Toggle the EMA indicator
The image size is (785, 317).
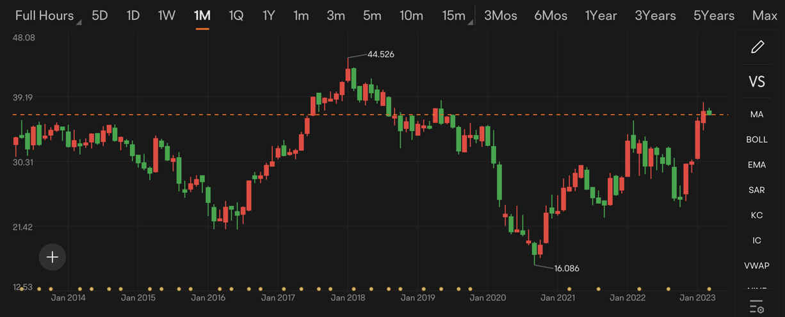click(x=757, y=165)
